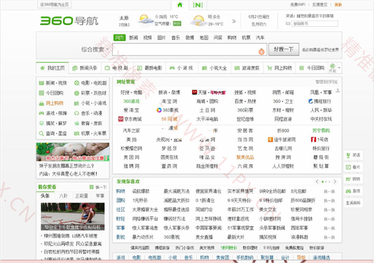Click the 新闻·视频 category icon

(42, 83)
